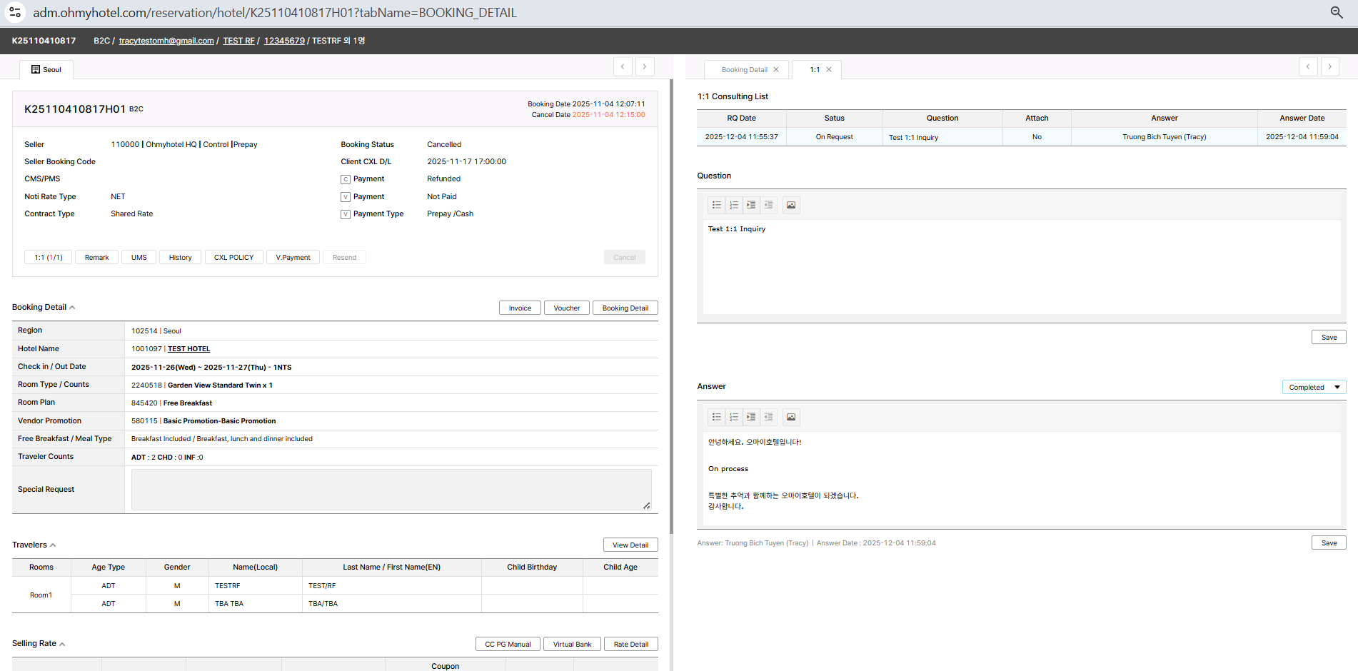
Task: Click inside the Special Request text area
Action: click(x=391, y=490)
